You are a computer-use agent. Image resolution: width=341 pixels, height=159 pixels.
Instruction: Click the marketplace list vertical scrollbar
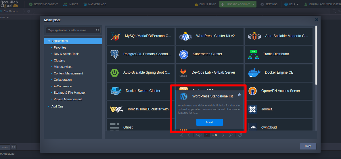tap(316, 55)
